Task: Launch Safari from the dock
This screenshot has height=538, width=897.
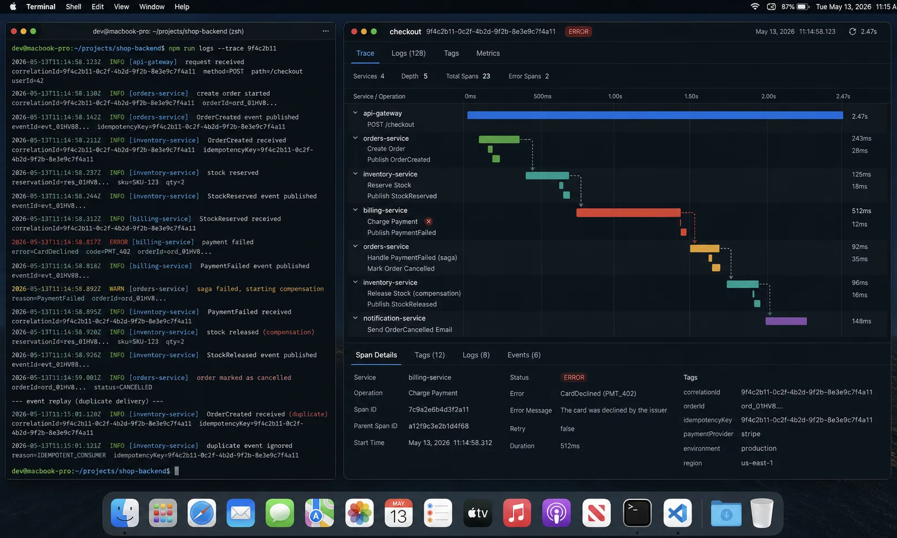Action: [x=202, y=513]
